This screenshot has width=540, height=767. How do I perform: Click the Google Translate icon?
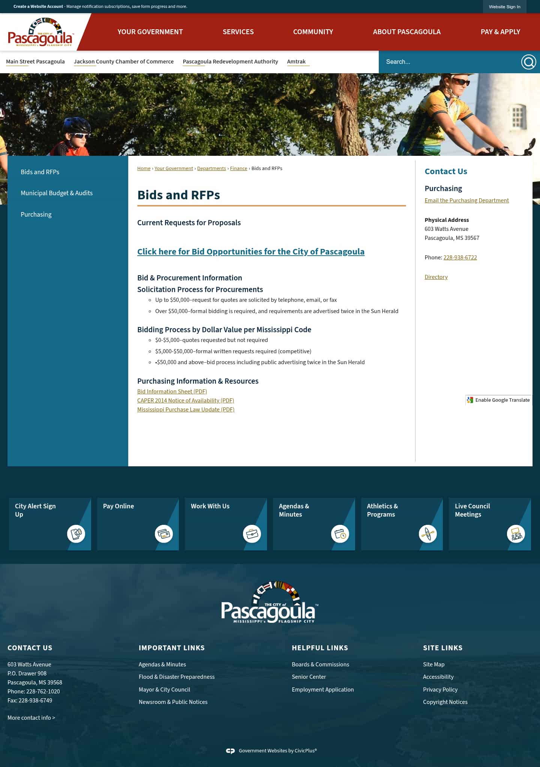point(470,400)
